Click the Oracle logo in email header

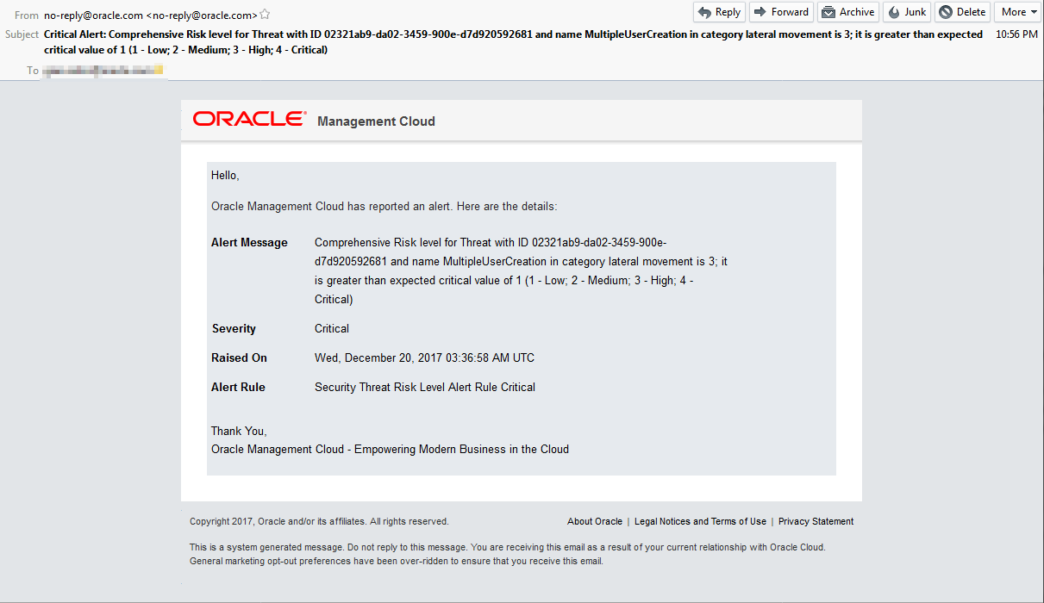click(249, 119)
